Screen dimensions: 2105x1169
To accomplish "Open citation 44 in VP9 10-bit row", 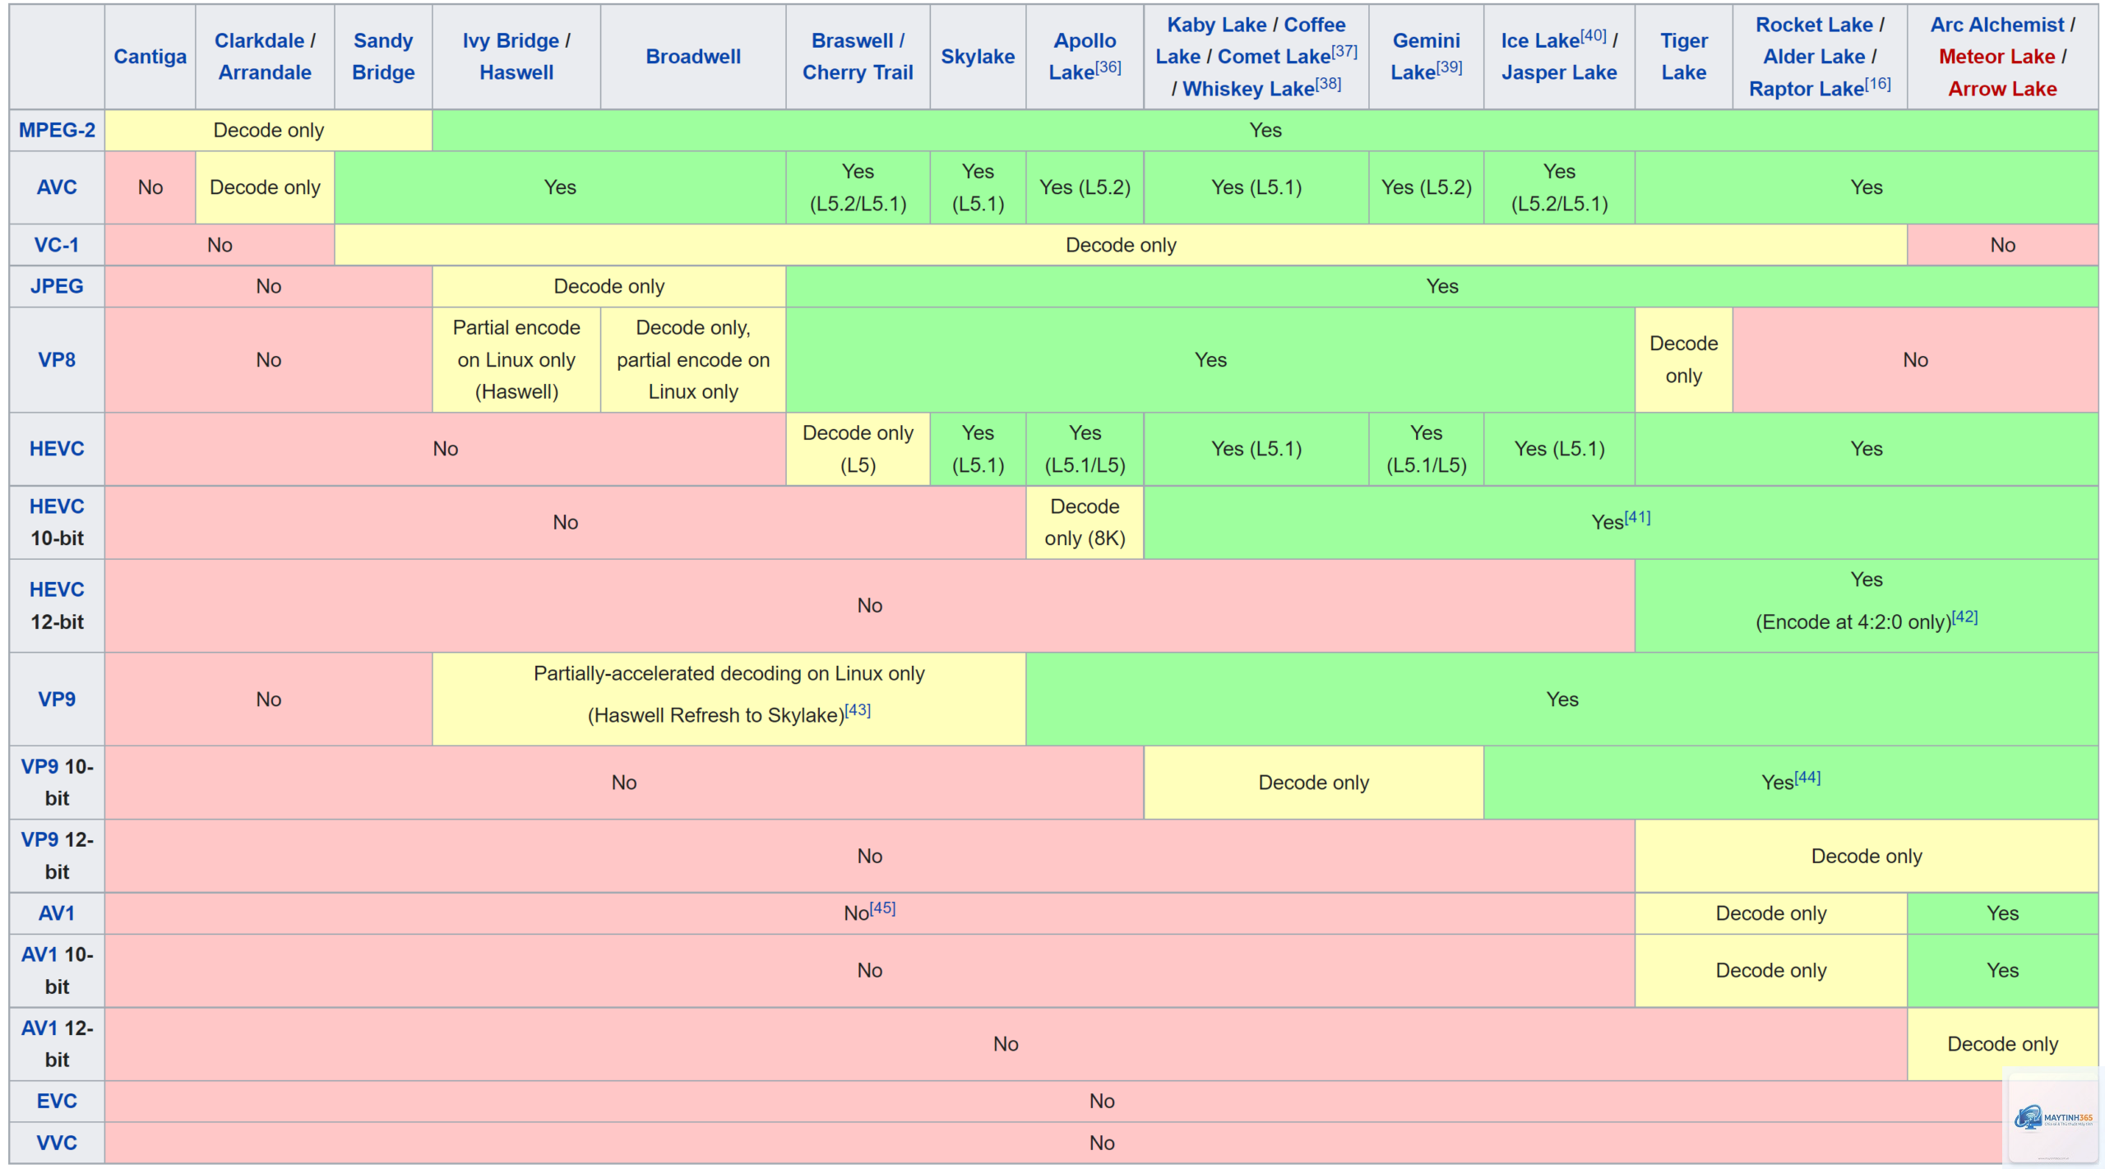I will (1807, 777).
